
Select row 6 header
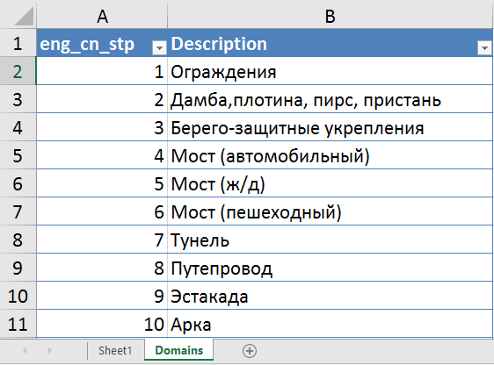point(18,183)
